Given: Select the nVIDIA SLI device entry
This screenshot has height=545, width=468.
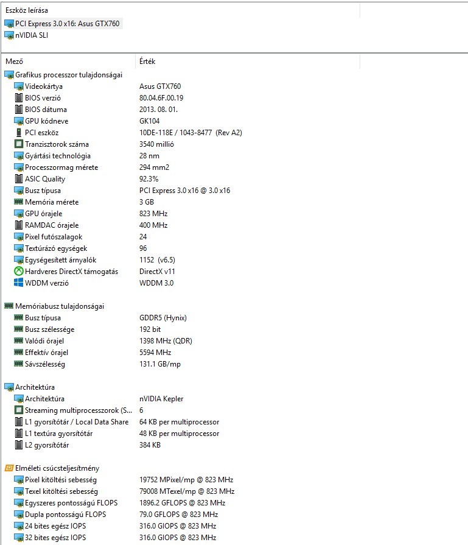Looking at the screenshot, I should 26,35.
